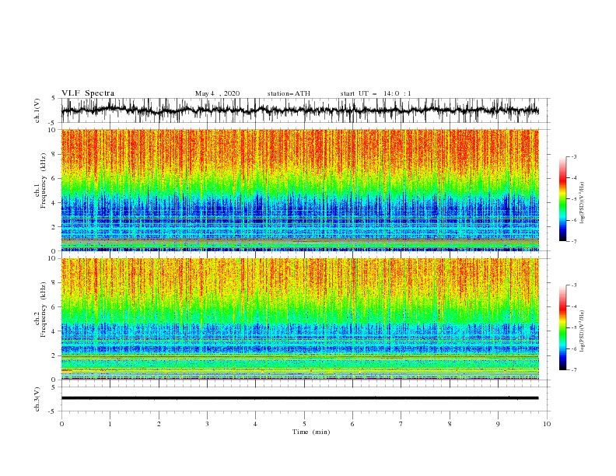Click the 5 tick label on the time axis
616x476 pixels.
click(304, 424)
